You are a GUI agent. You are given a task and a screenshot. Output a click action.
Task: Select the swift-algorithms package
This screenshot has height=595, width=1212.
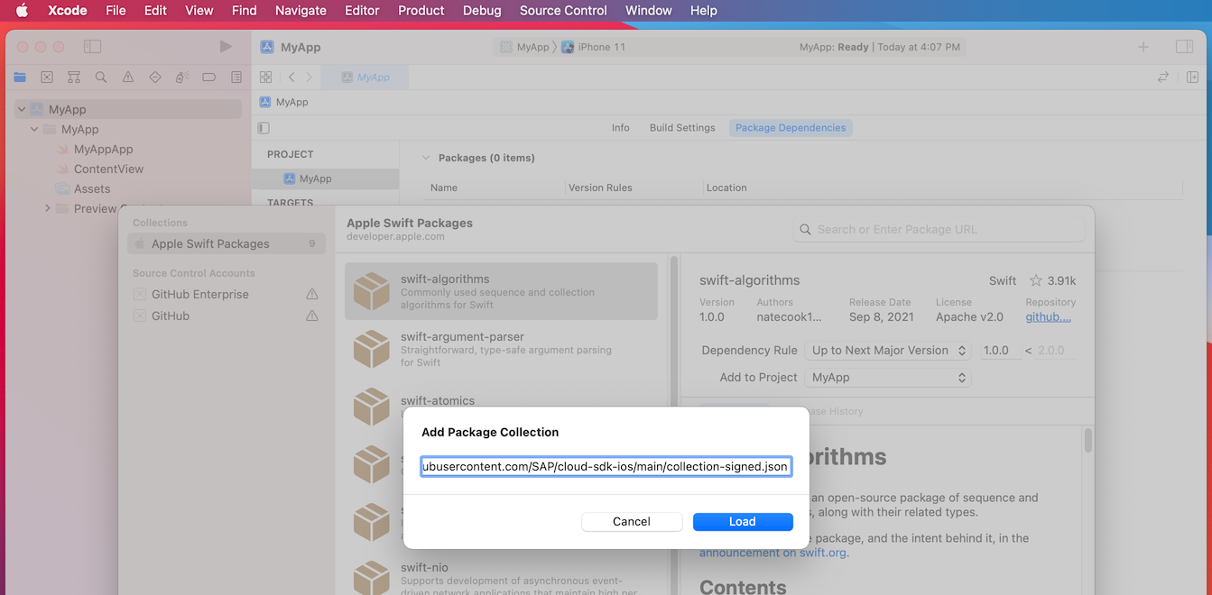tap(501, 291)
